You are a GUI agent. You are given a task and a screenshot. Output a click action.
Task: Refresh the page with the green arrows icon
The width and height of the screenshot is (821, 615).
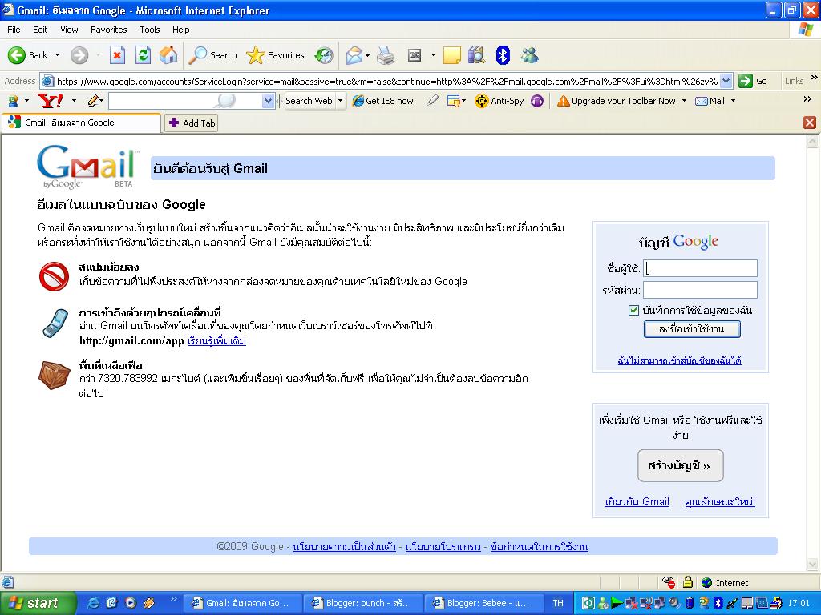143,55
